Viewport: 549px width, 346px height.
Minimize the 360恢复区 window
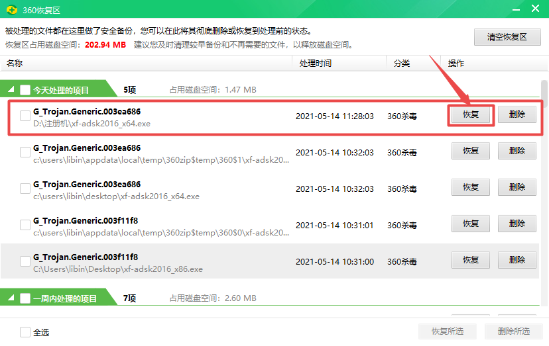coord(515,9)
